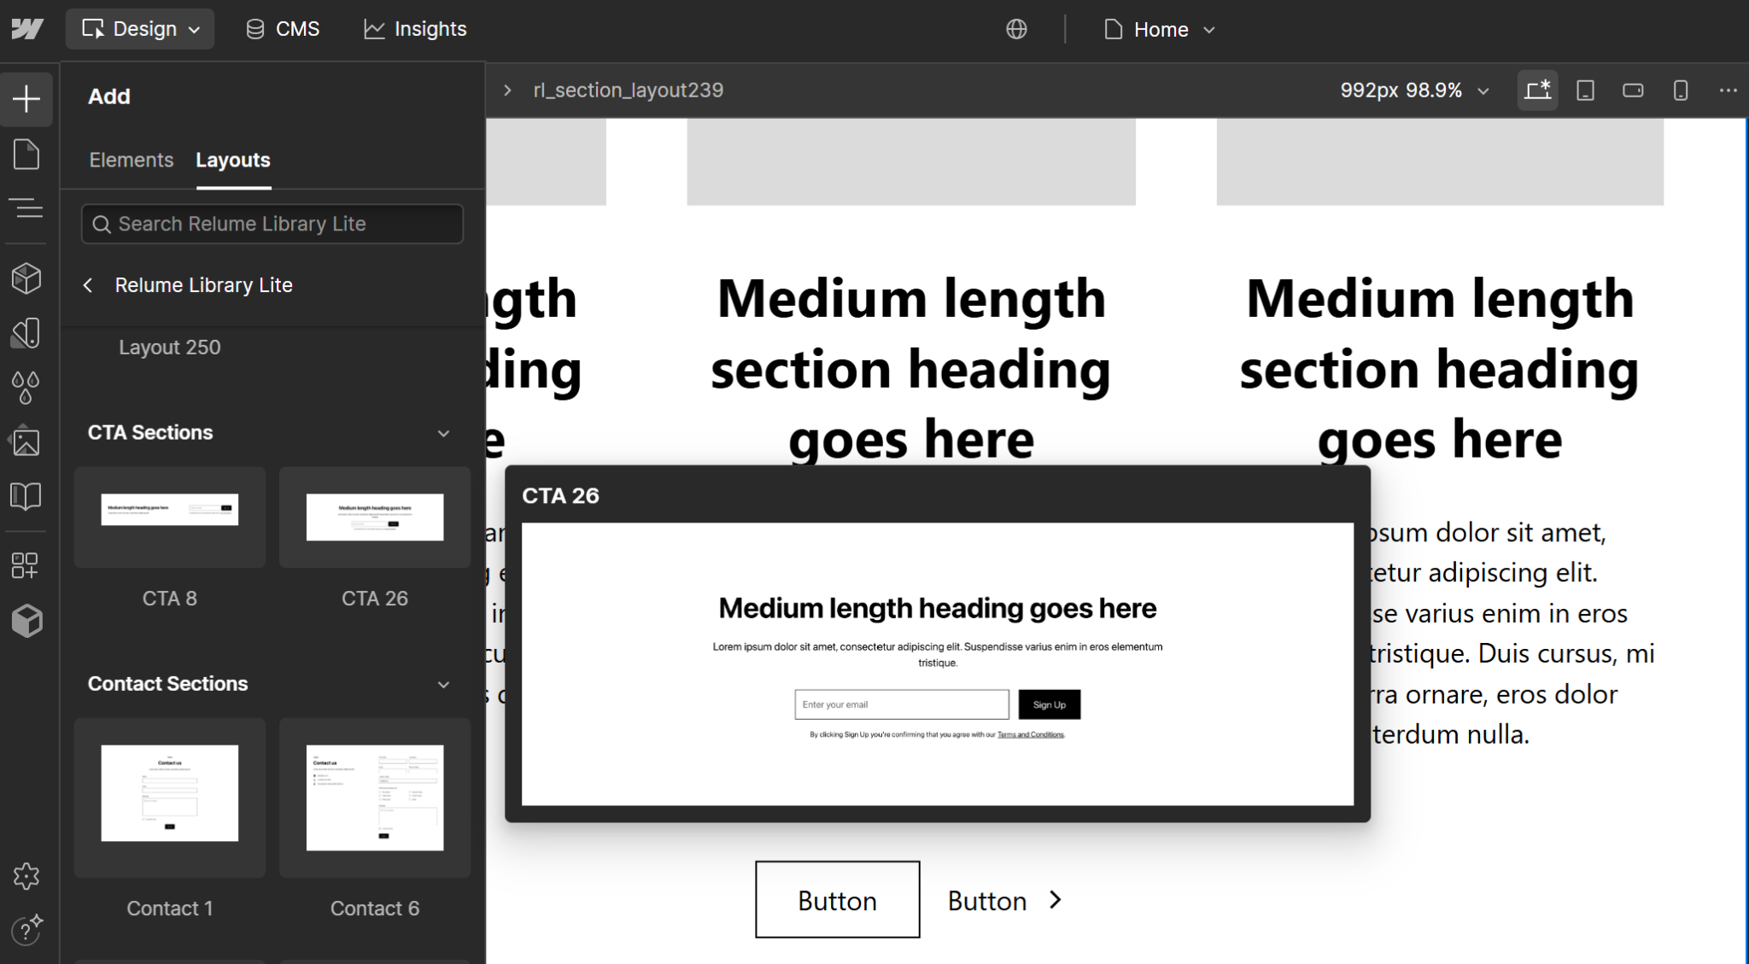Click the Webflow logo icon

(27, 29)
